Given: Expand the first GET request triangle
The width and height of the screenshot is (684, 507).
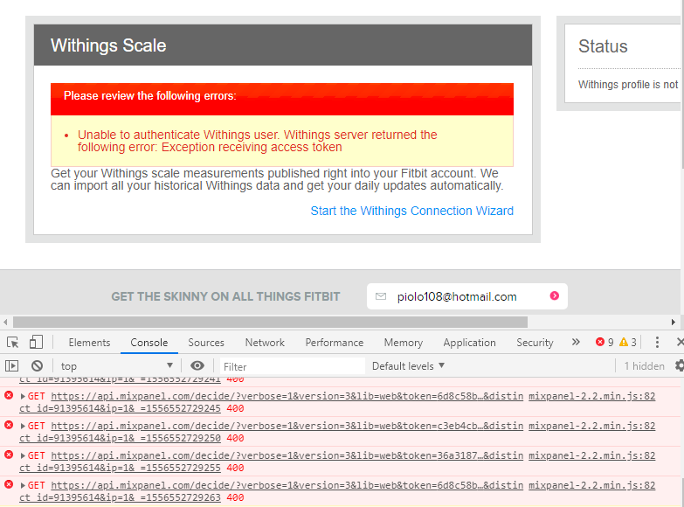Looking at the screenshot, I should tap(24, 397).
